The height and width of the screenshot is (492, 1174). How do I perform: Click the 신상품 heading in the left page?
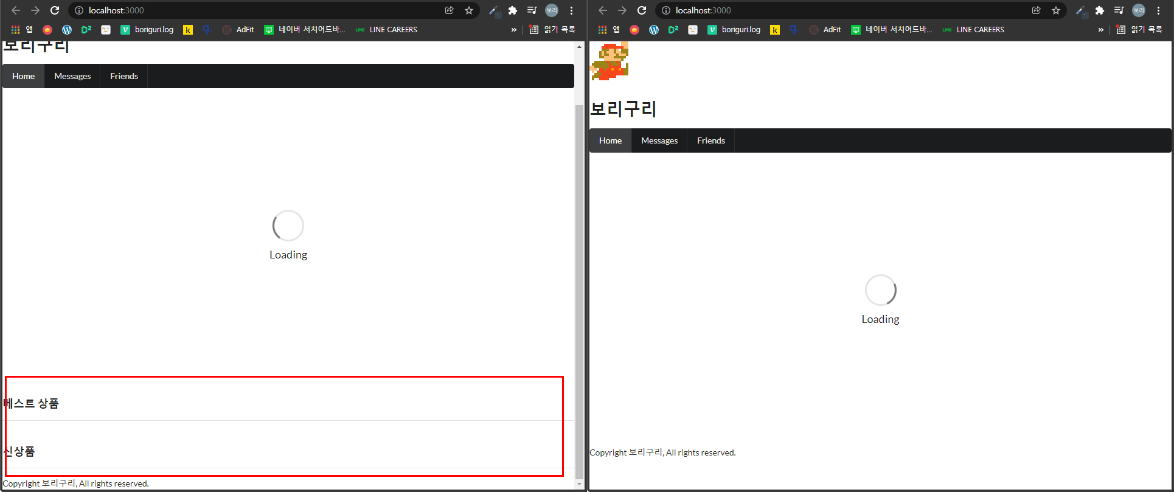(19, 451)
